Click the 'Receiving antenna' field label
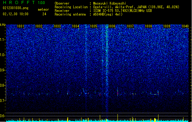 (70, 14)
